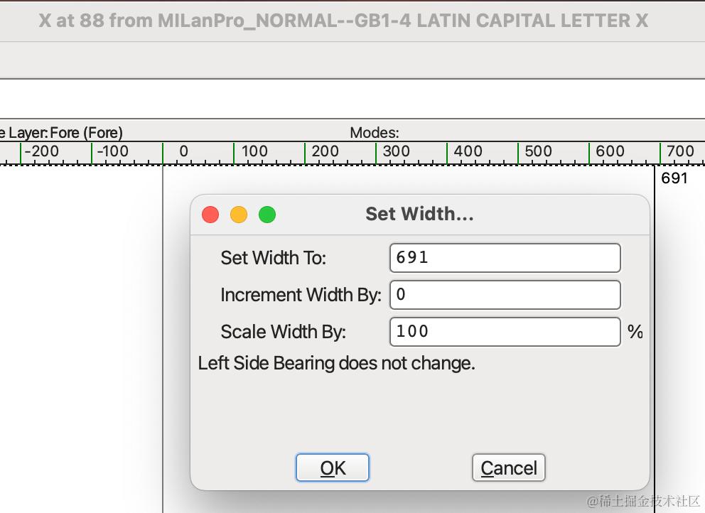
Task: Click the Scale Width By field
Action: [x=505, y=331]
